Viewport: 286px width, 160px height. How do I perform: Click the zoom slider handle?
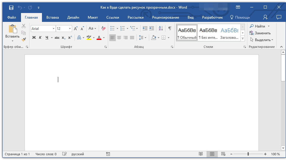coord(248,154)
